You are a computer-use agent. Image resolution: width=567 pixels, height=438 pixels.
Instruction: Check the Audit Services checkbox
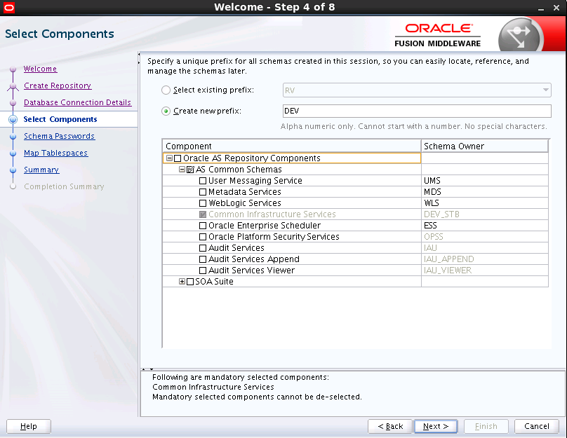point(203,247)
